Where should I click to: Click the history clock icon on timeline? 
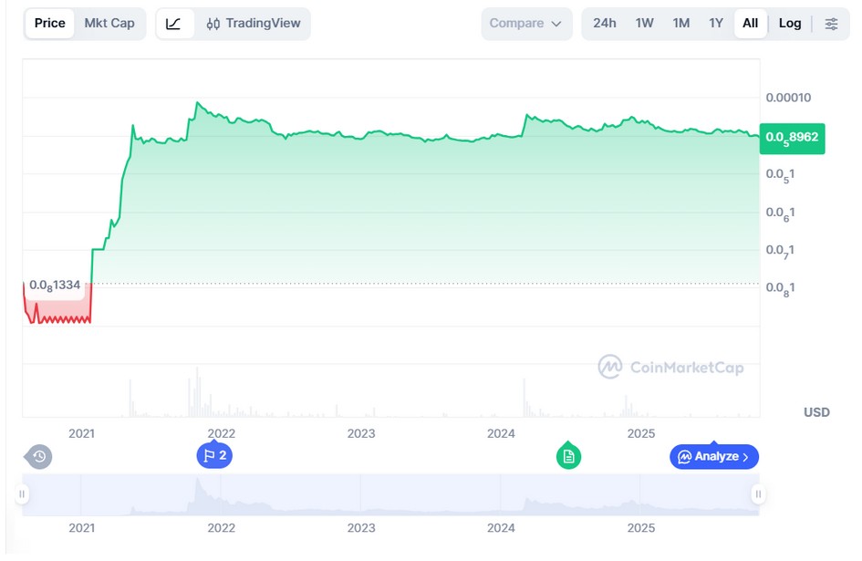pos(38,456)
